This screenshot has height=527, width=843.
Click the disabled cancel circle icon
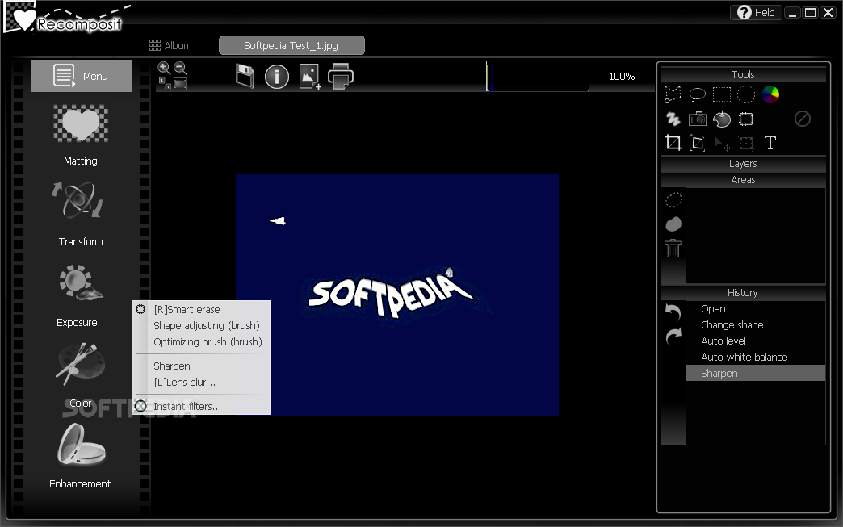point(802,119)
